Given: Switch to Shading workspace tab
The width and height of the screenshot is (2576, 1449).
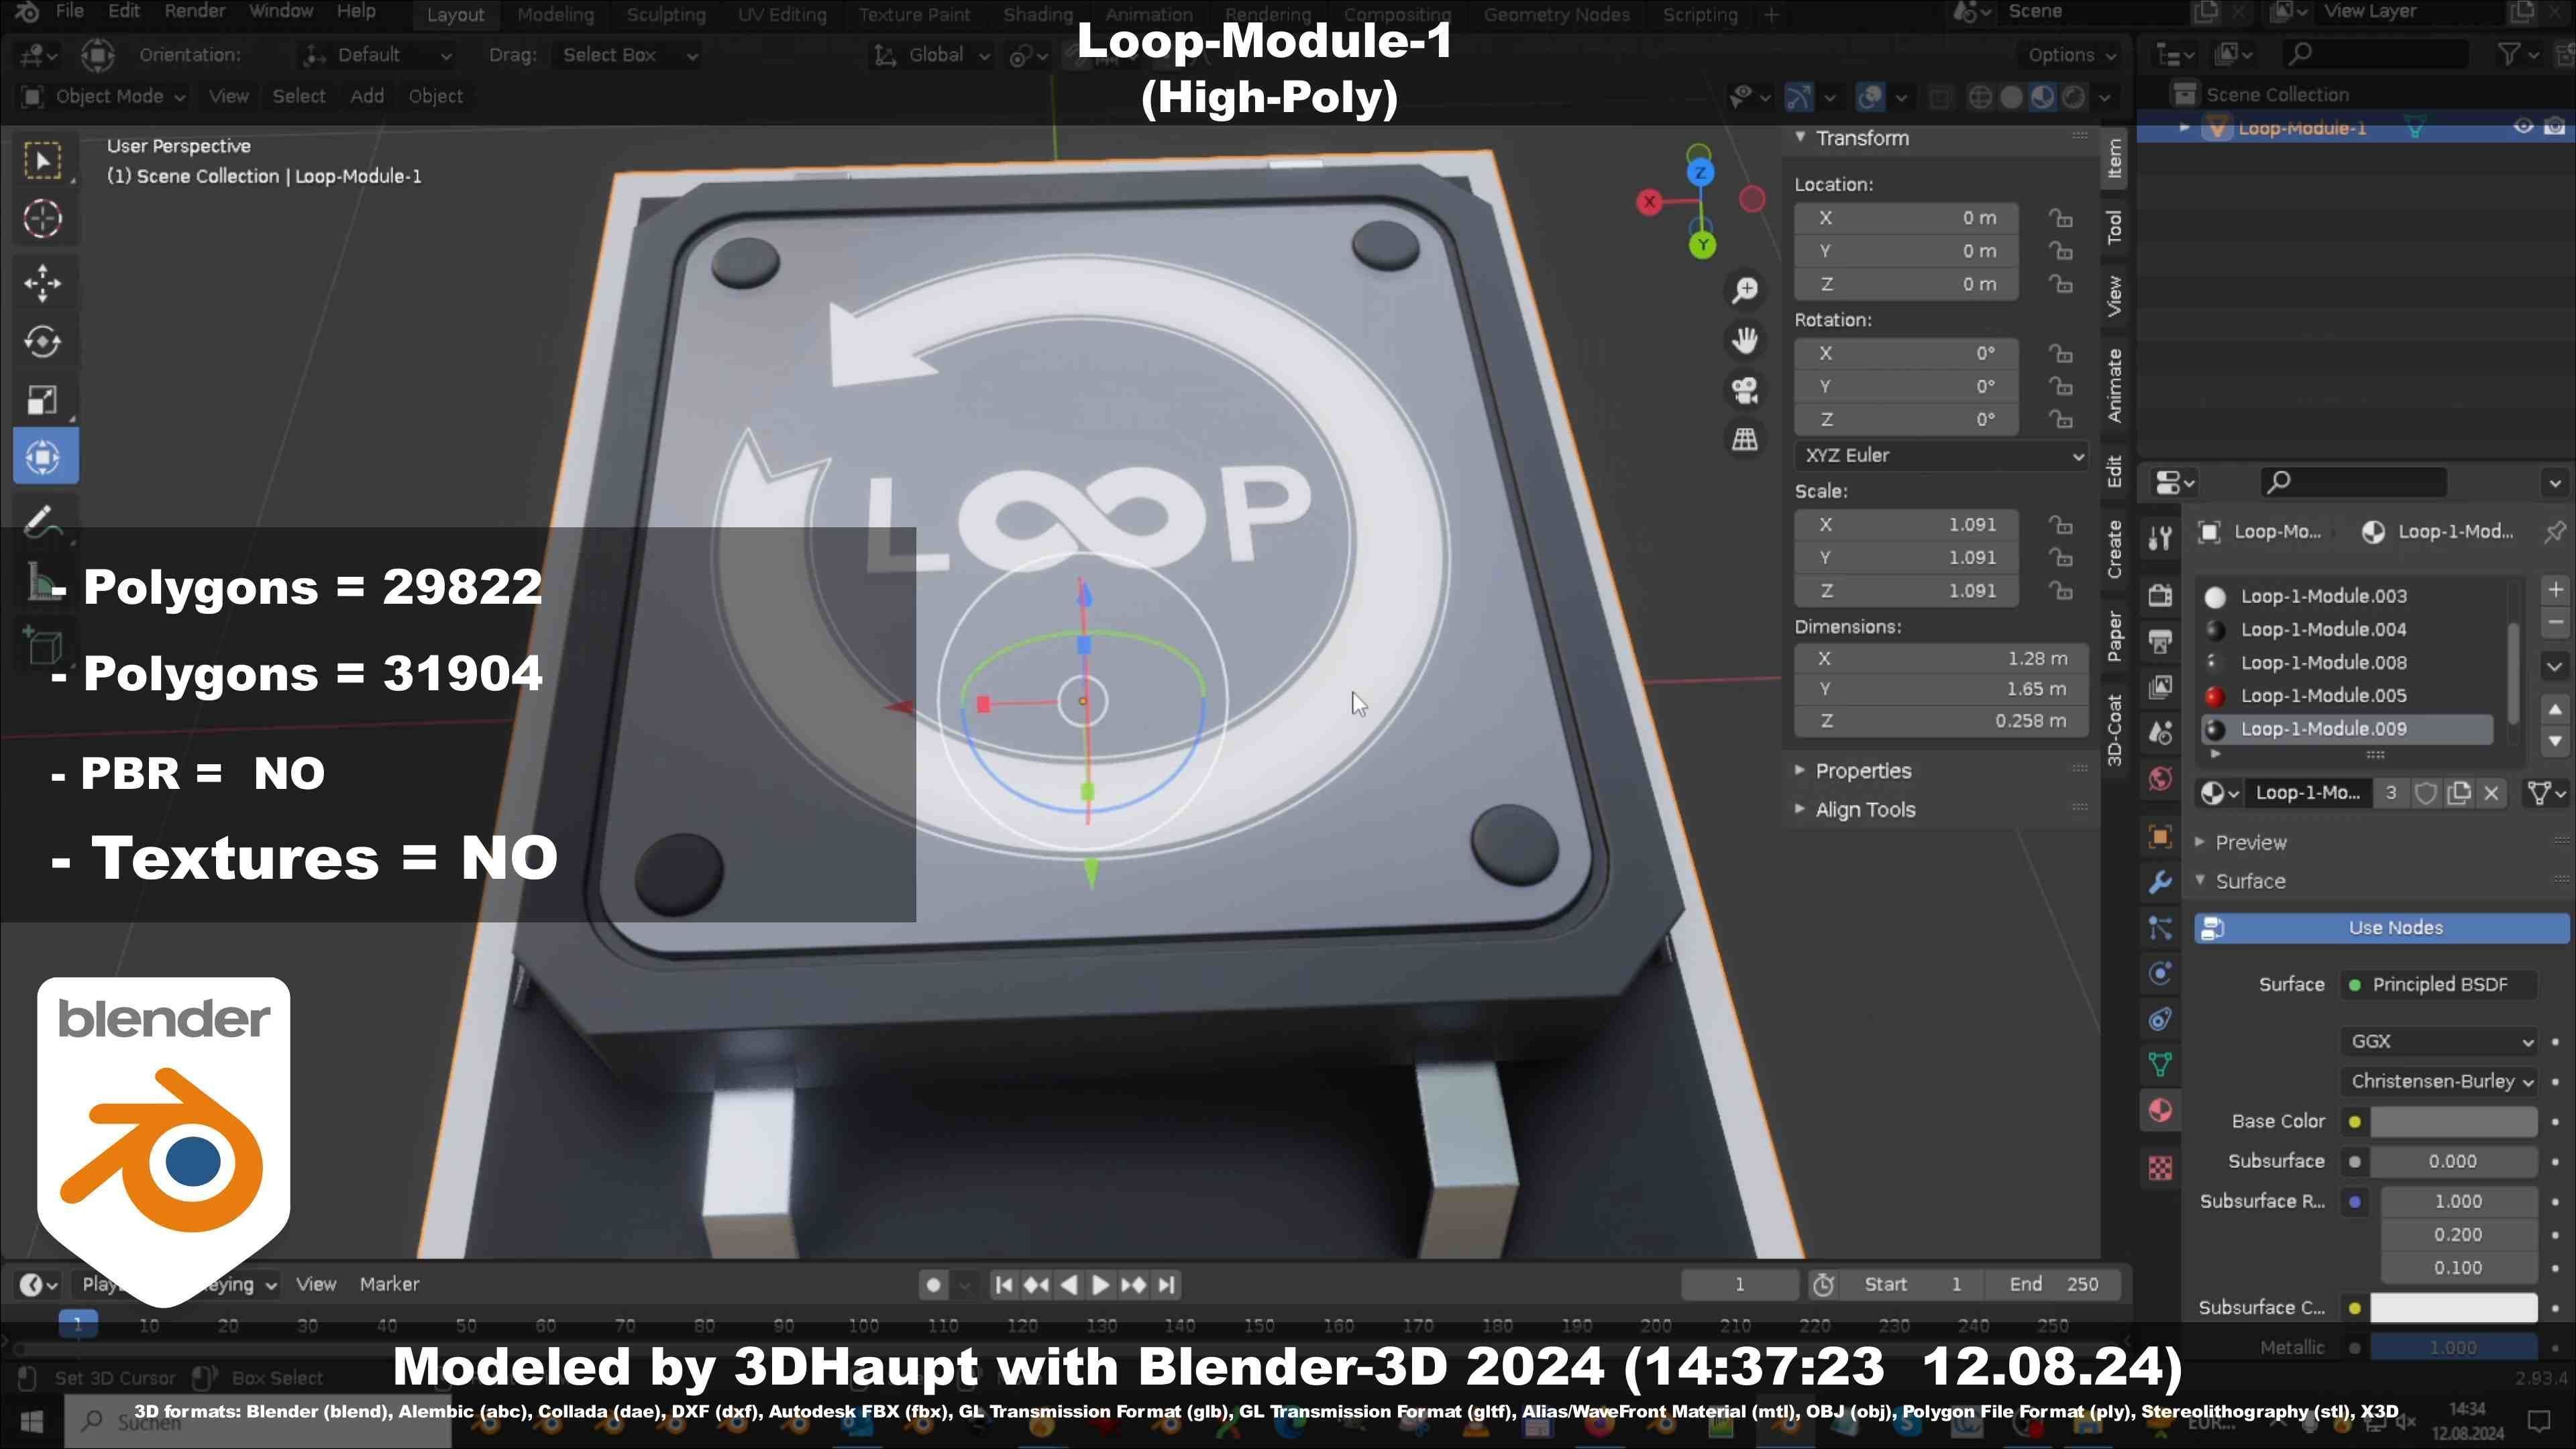Looking at the screenshot, I should (x=1038, y=15).
